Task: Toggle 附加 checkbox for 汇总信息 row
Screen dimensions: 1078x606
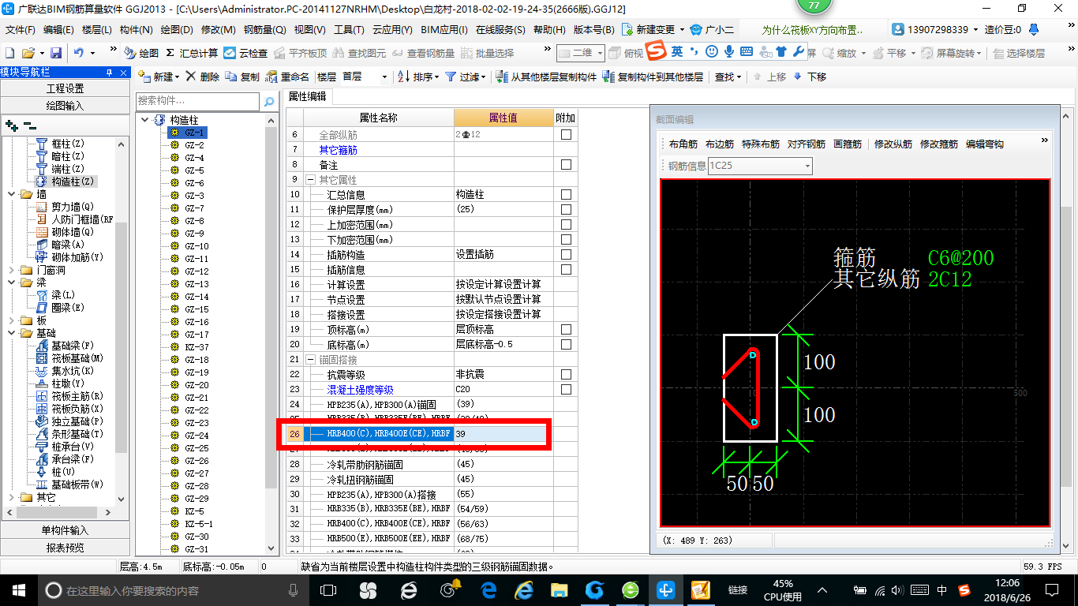Action: point(566,195)
